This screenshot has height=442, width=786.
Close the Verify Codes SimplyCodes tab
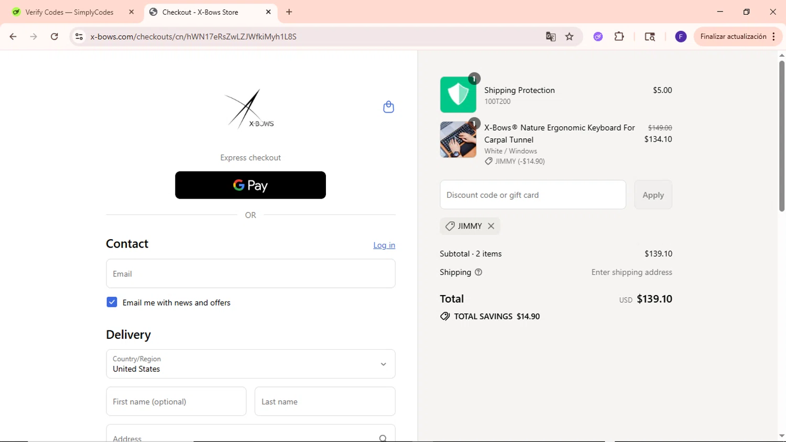tap(132, 12)
